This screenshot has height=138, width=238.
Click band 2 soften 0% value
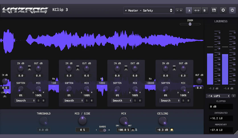point(69,96)
